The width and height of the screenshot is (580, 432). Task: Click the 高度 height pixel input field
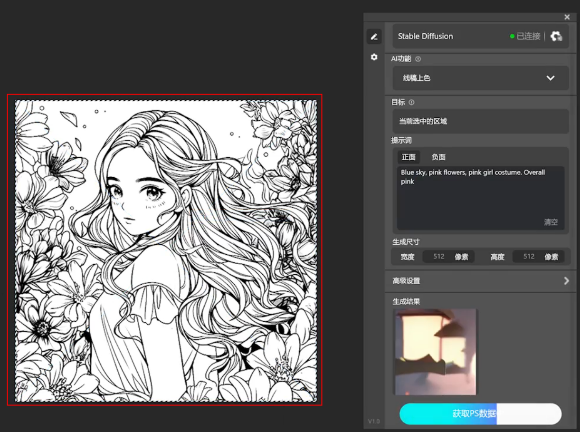pyautogui.click(x=529, y=257)
